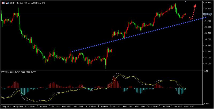Click the 11 Oct 17:00 time label

pos(164,106)
